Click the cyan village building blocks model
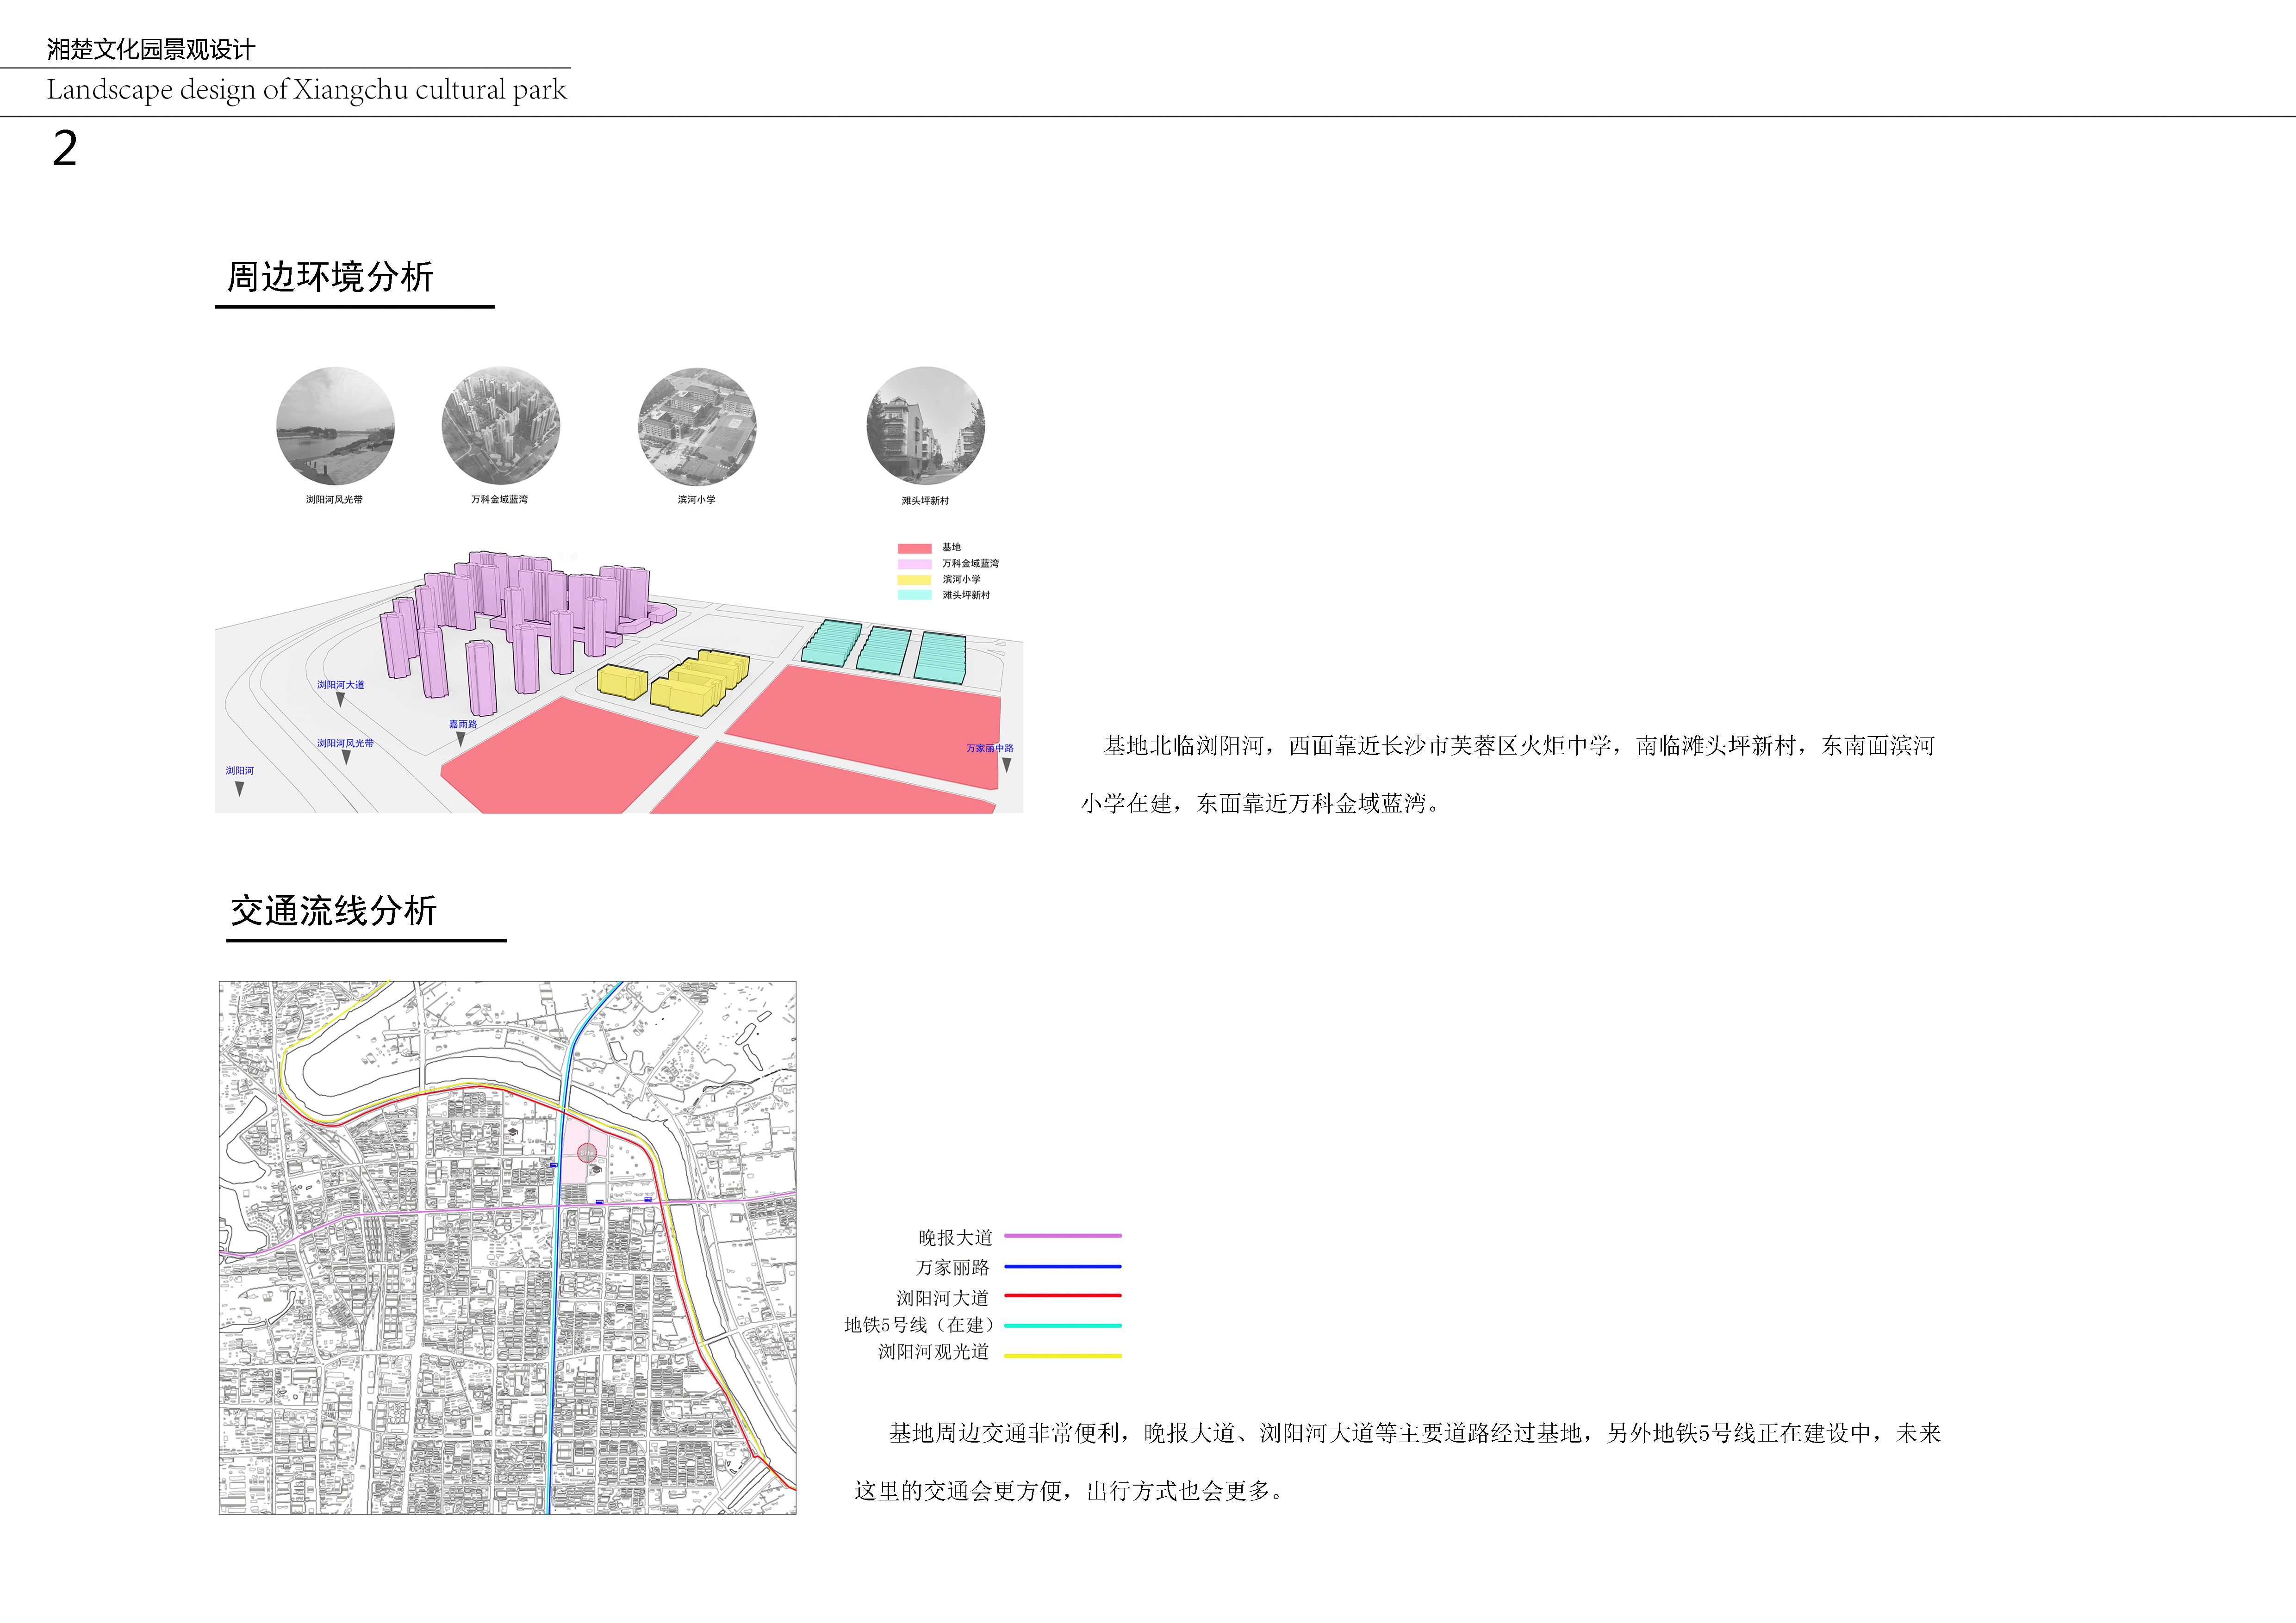The width and height of the screenshot is (2296, 1623). tap(884, 650)
